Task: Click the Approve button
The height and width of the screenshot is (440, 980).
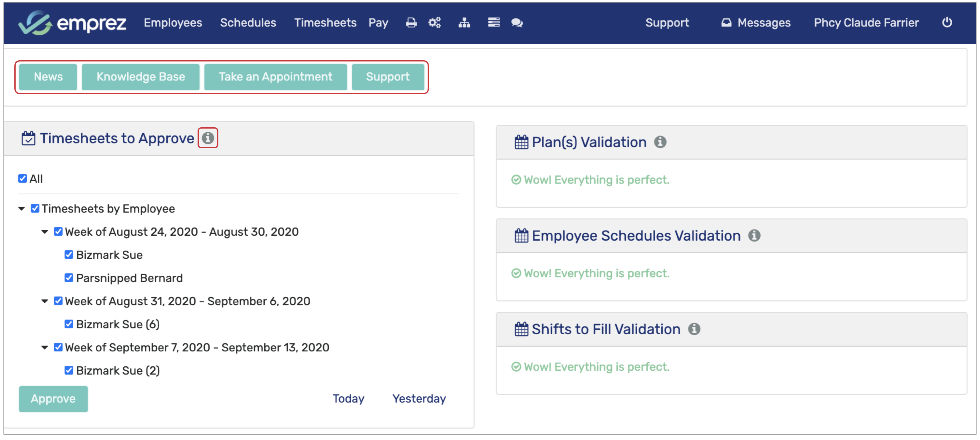Action: pyautogui.click(x=53, y=399)
